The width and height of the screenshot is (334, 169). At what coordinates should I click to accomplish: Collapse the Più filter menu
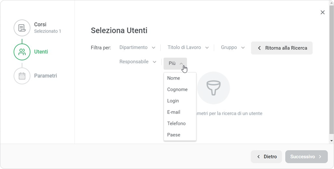pos(175,64)
